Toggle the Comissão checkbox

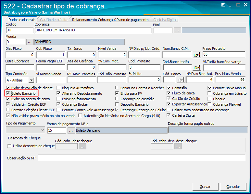coord(169,88)
